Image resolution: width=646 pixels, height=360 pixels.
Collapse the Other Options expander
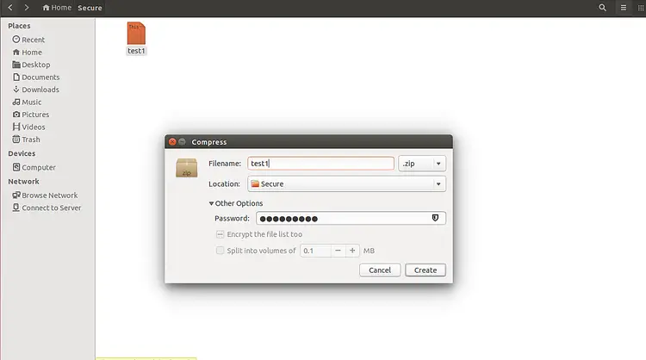click(x=236, y=203)
